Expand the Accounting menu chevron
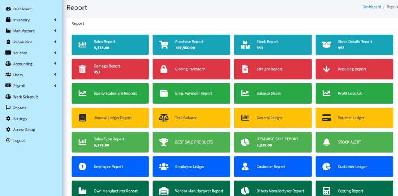This screenshot has width=398, height=196. [55, 64]
